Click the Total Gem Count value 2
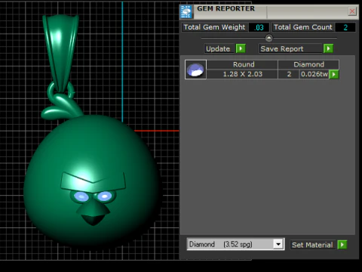 click(345, 27)
